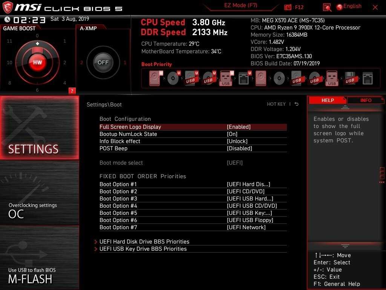Expand UEFI USB Key Drive BBS Priorities

tap(143, 249)
